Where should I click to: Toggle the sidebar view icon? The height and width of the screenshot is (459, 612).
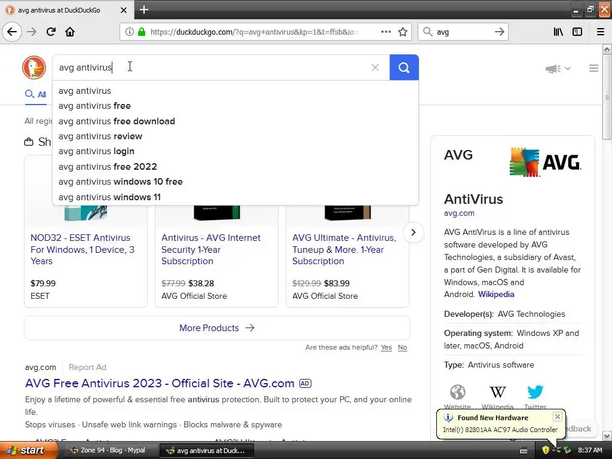click(x=577, y=32)
